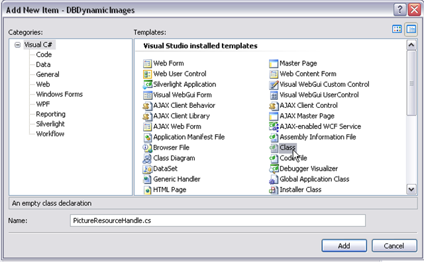Open dialog help with question mark button
Image resolution: width=424 pixels, height=262 pixels.
400,10
